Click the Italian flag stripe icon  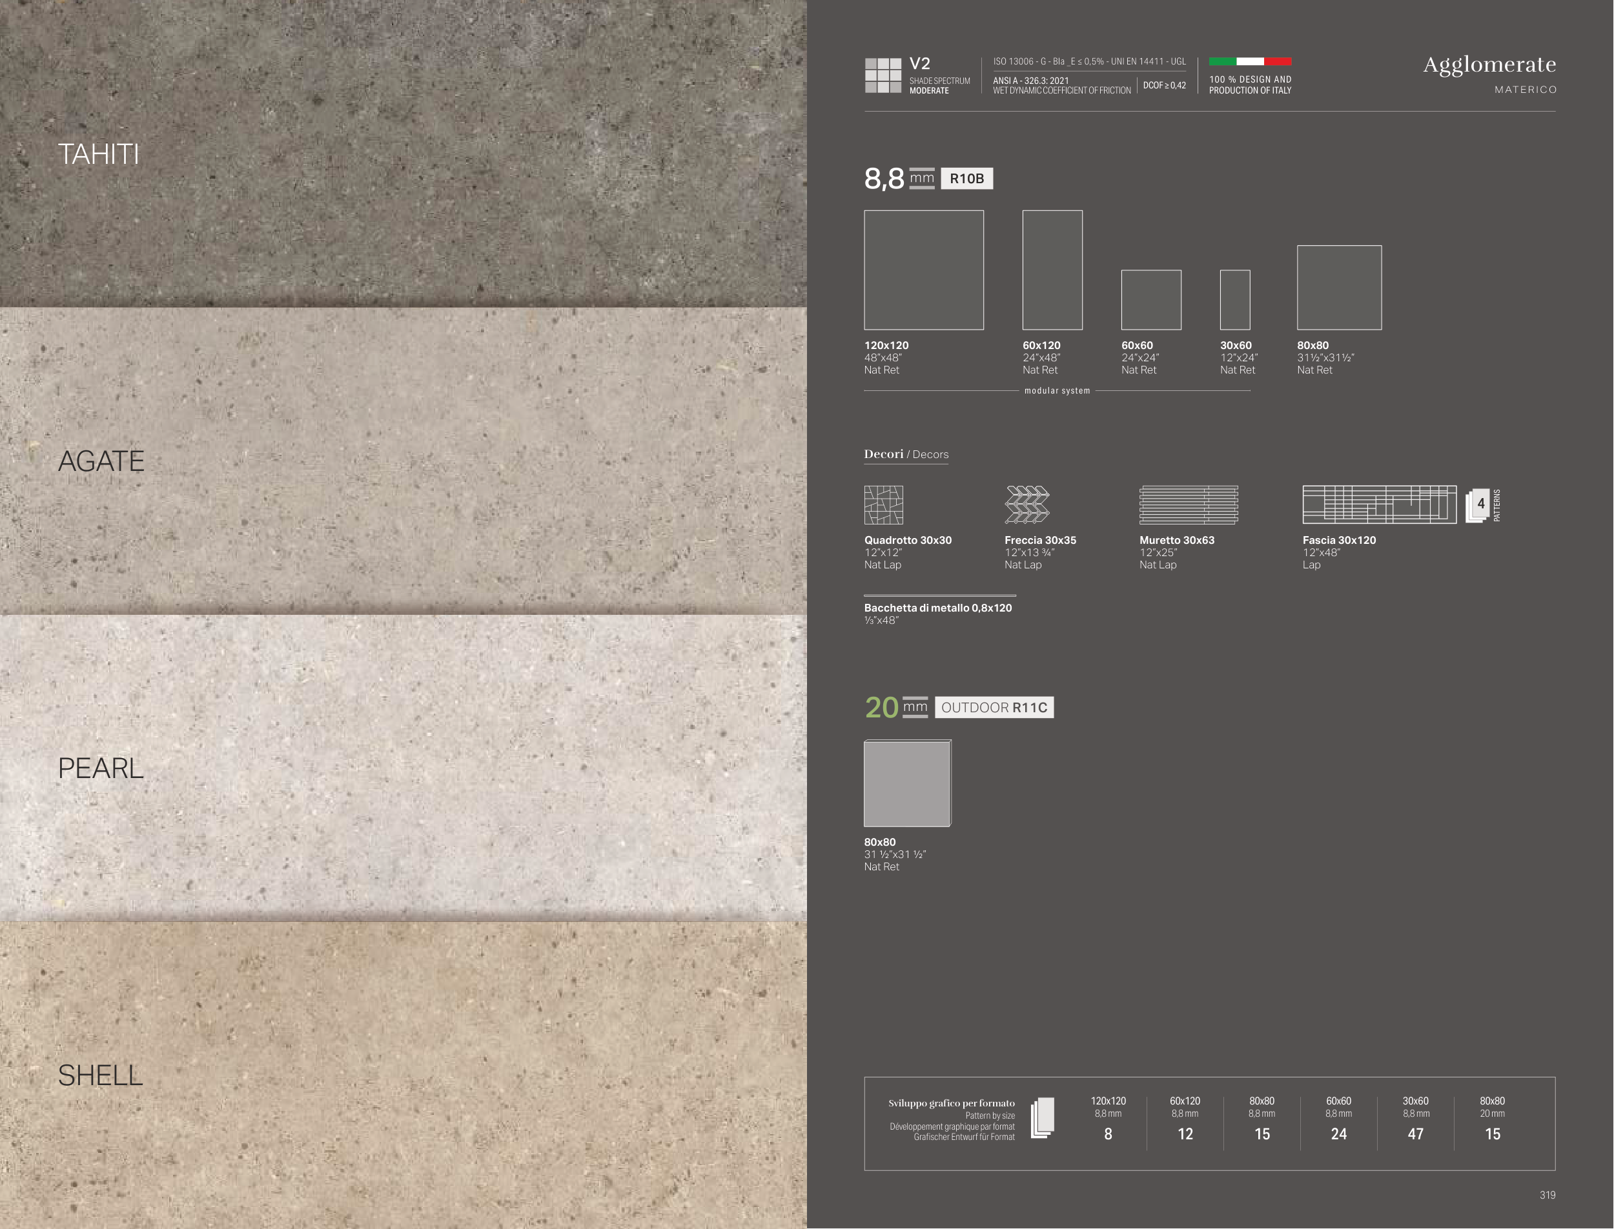[x=1251, y=61]
